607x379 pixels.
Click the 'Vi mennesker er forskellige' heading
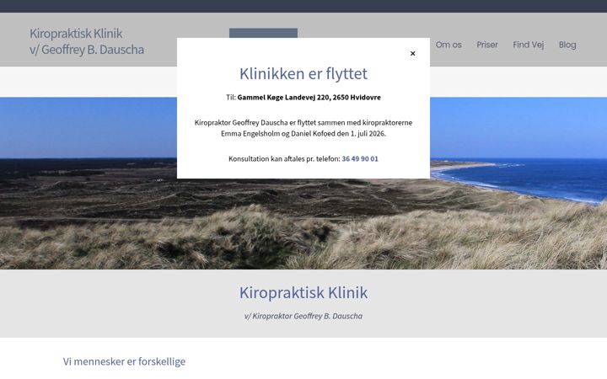[124, 361]
